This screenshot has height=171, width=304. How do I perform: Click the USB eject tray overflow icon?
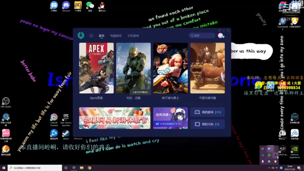[x=263, y=161]
